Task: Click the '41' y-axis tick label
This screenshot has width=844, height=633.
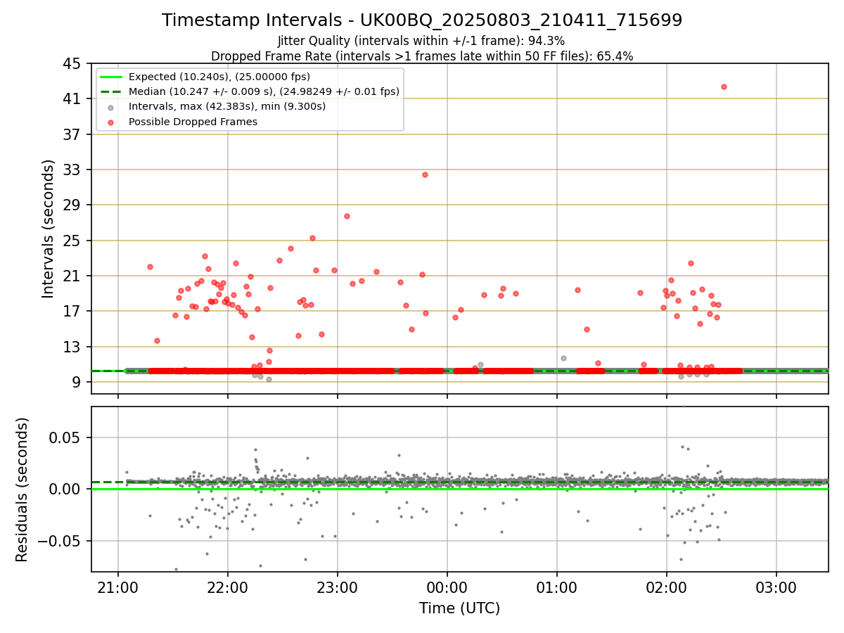Action: click(x=72, y=99)
